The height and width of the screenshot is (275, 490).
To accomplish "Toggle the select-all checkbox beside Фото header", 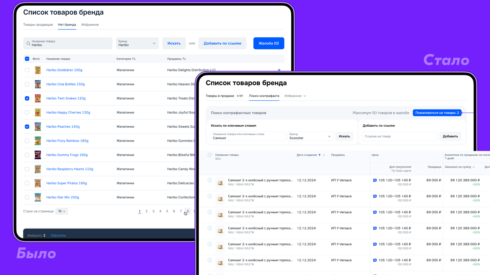I will [27, 59].
